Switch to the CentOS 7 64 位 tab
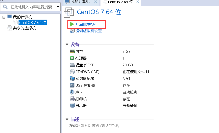 [120, 2]
